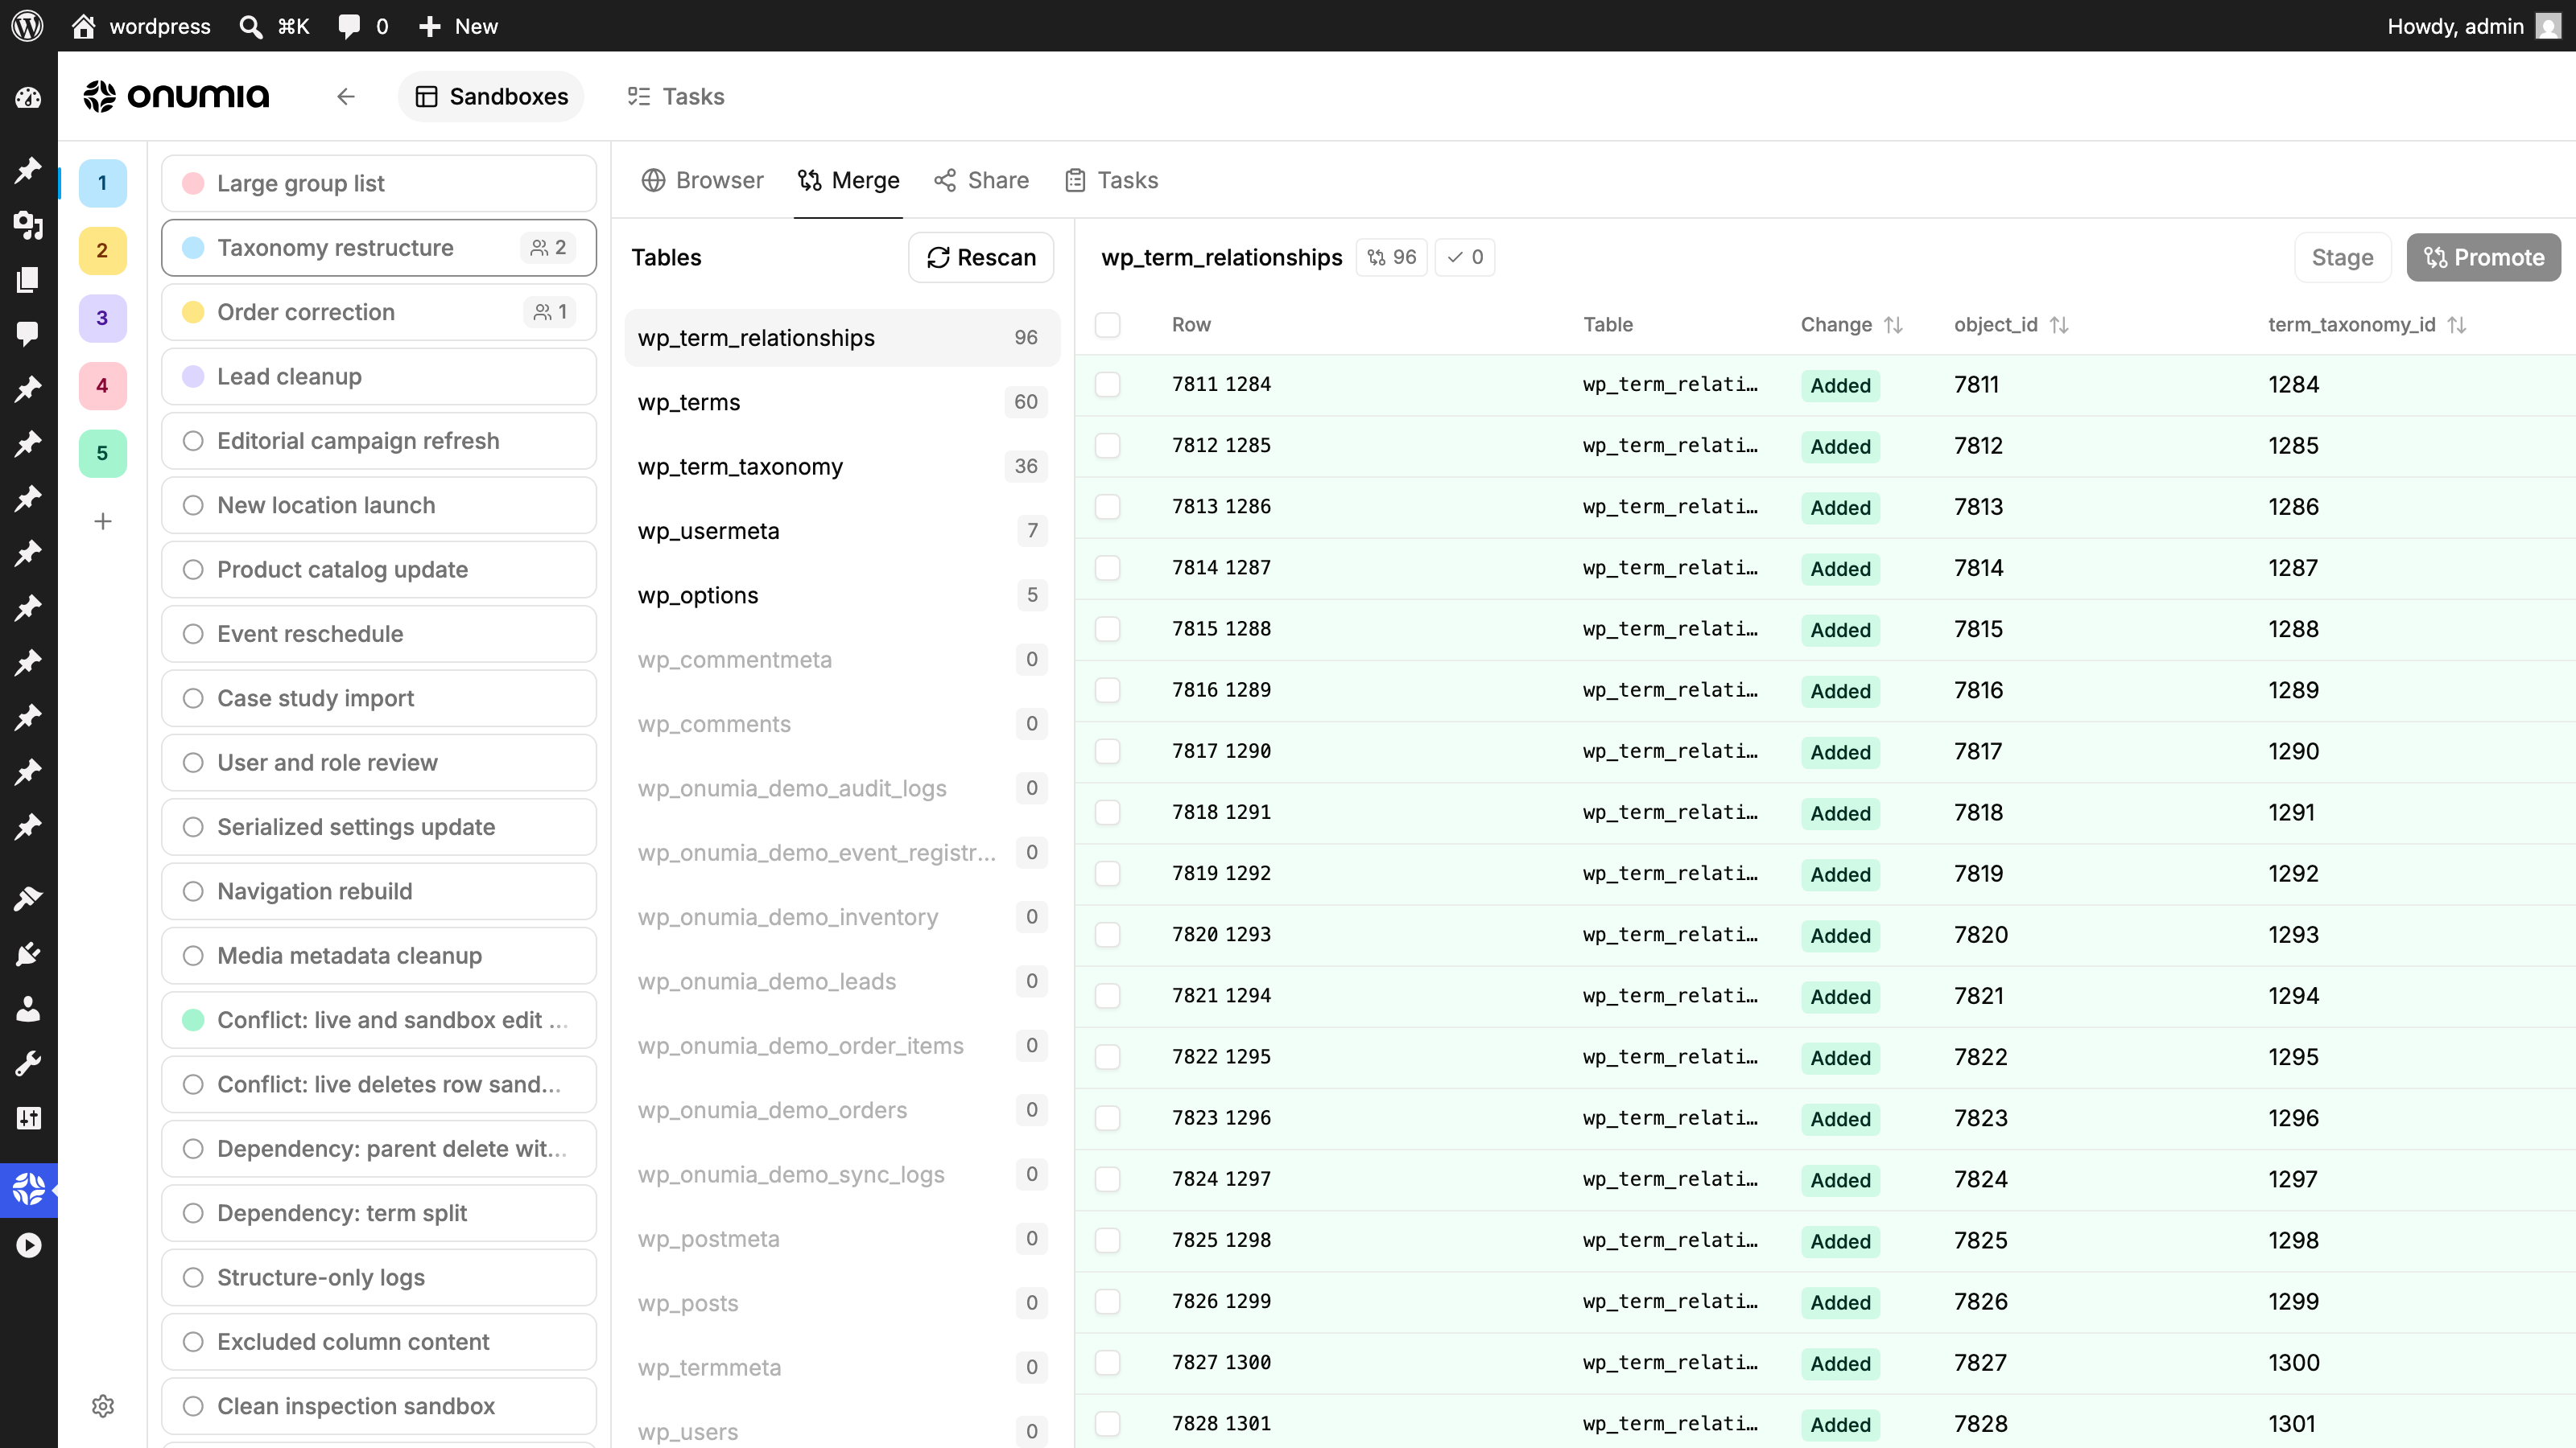This screenshot has height=1448, width=2576.
Task: Switch to the Share tab
Action: tap(981, 180)
